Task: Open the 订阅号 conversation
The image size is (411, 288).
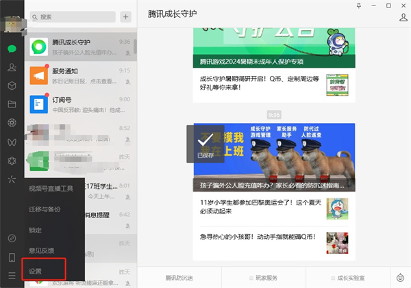Action: [81, 105]
